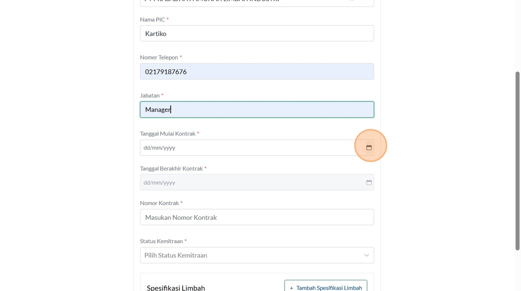Focus the Nama PIC field containing Kartiko
Image resolution: width=521 pixels, height=291 pixels.
point(257,33)
